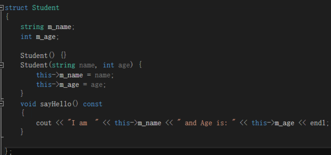Click the const qualifier after sayHello()
Screen dimensions: 331x155
93,104
